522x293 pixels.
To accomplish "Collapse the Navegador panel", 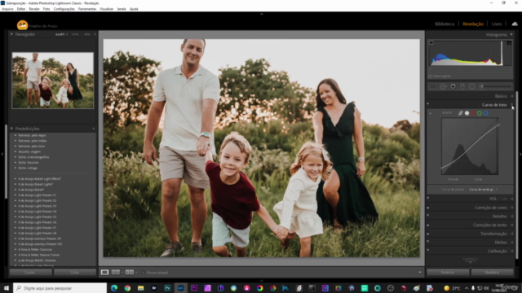I will (11, 34).
